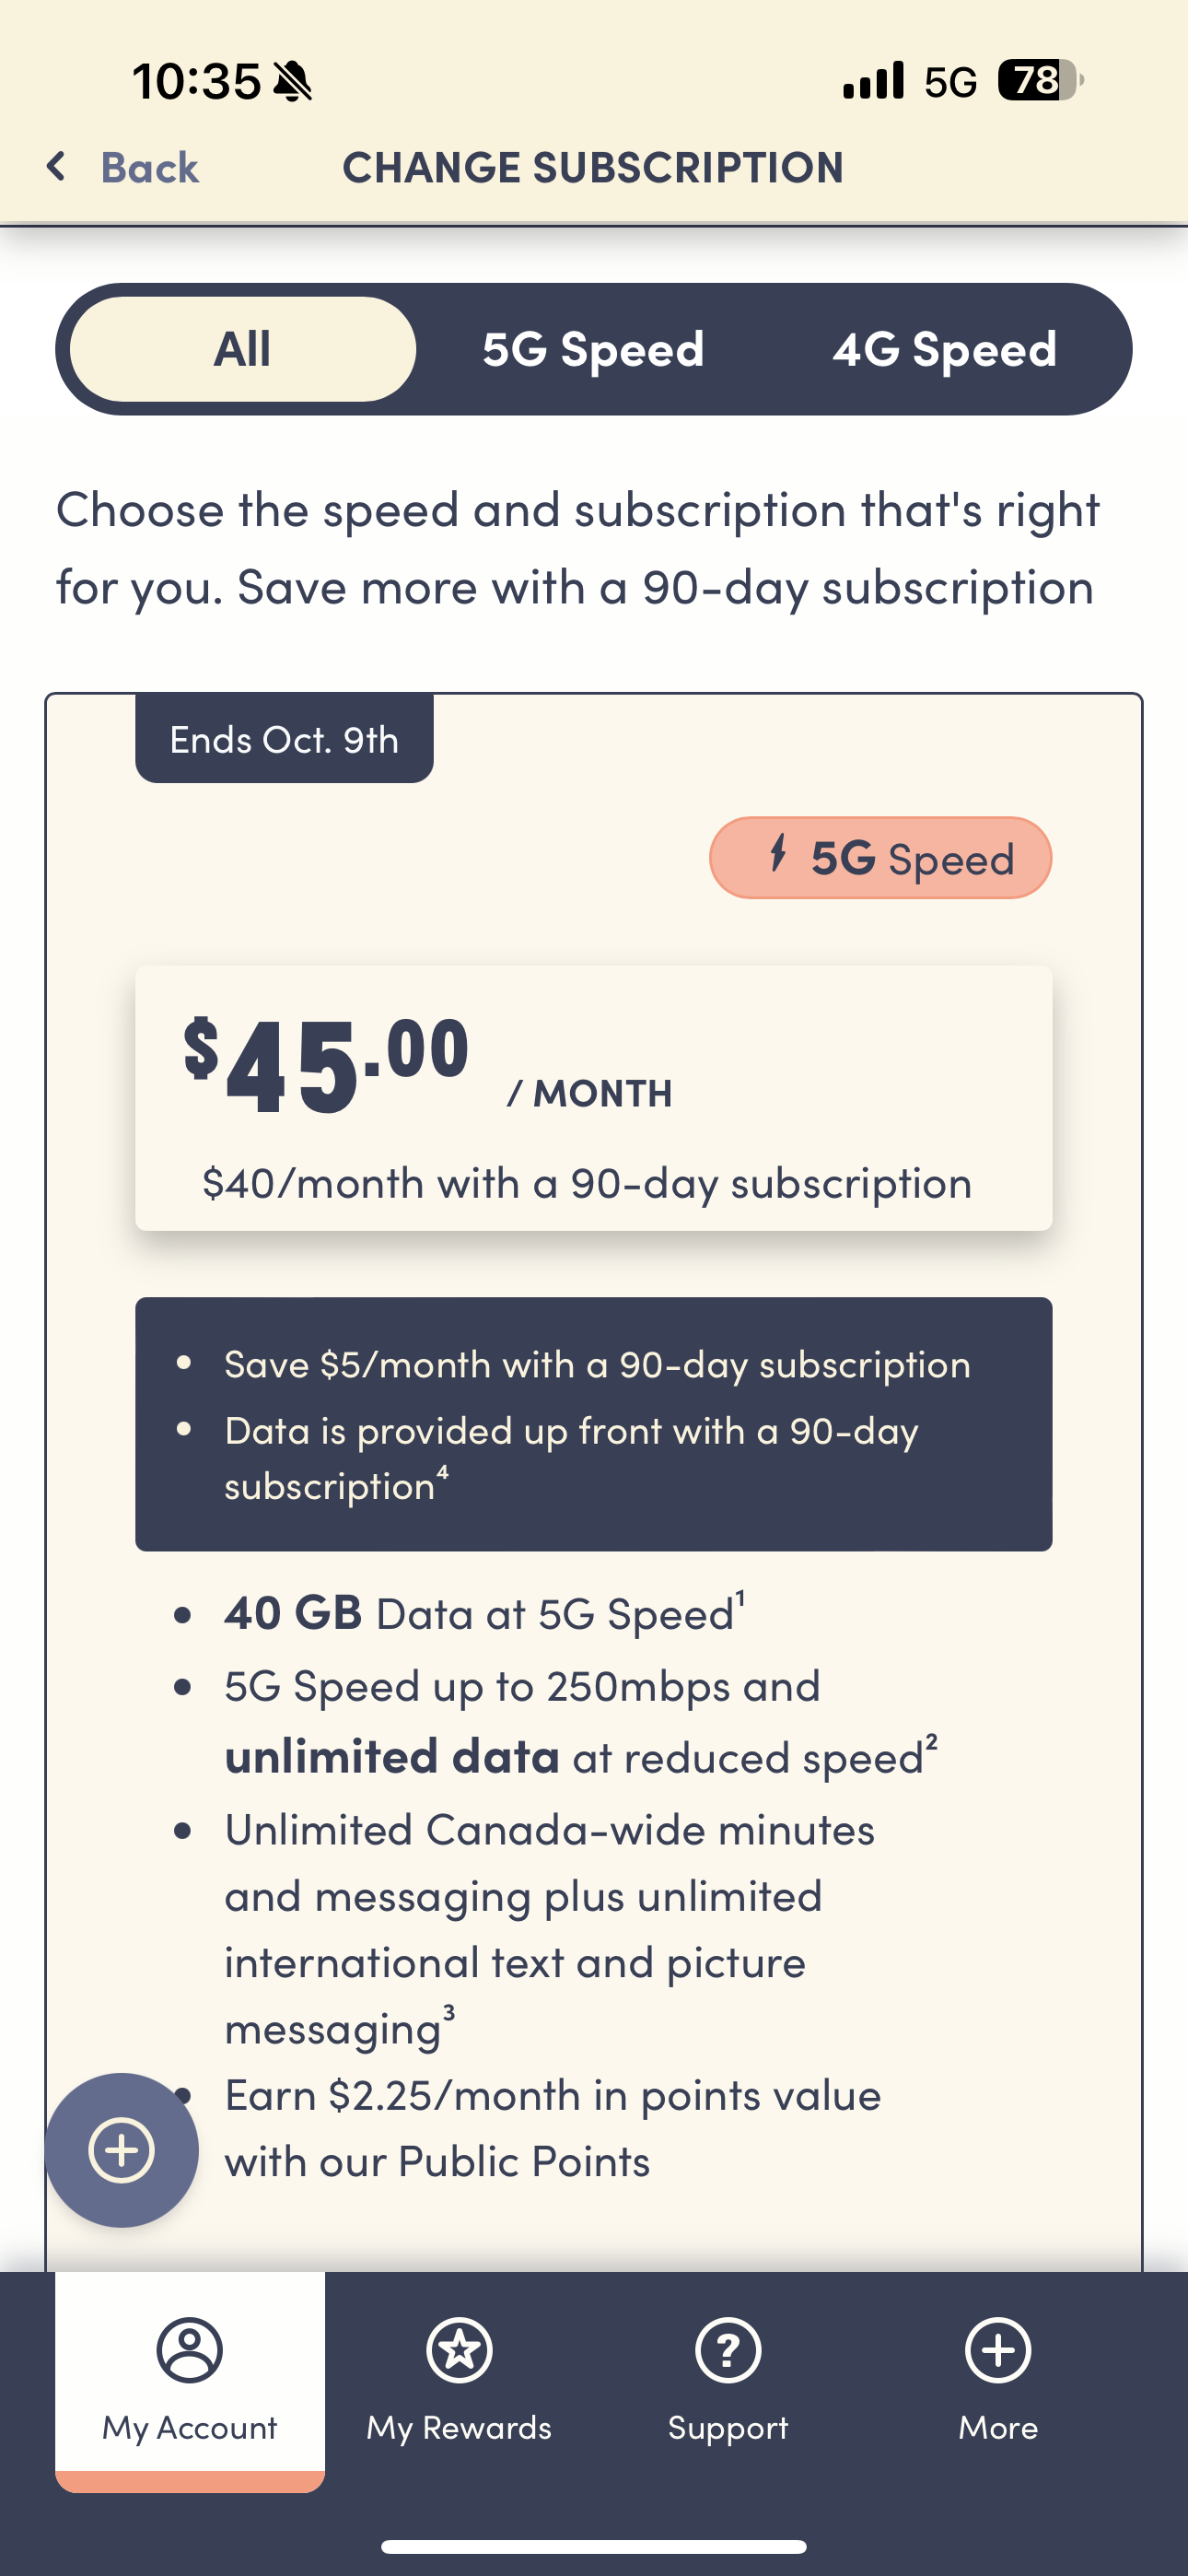Switch to the 5G Speed tab

pos(594,349)
